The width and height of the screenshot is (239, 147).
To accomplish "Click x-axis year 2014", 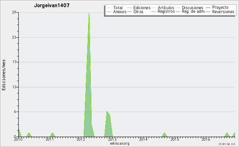I will point(143,139).
